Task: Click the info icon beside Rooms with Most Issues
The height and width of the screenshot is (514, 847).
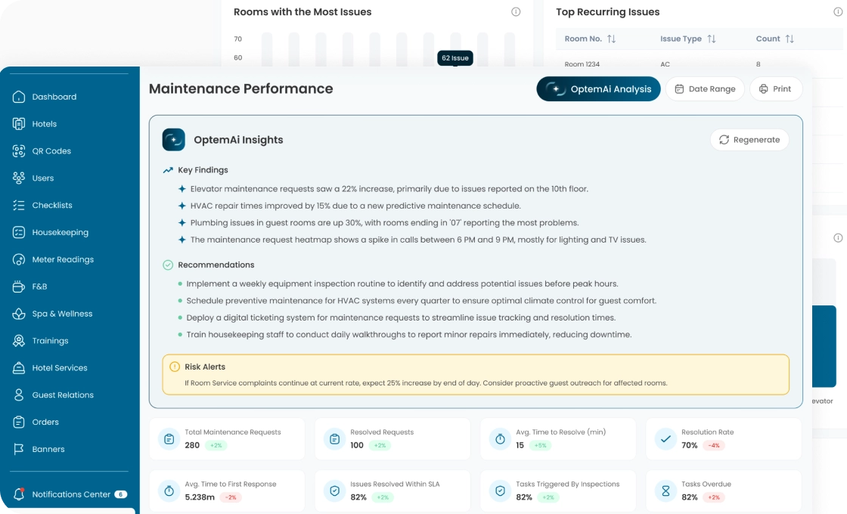Action: pyautogui.click(x=516, y=12)
